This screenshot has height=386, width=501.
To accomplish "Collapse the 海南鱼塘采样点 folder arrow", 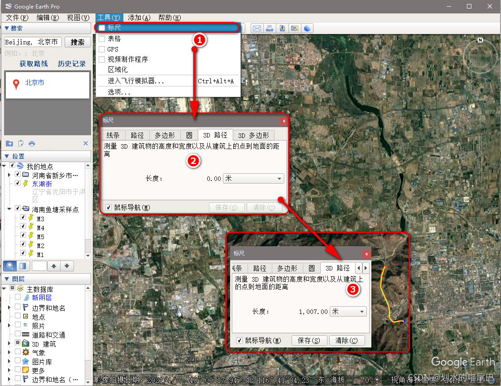I will pyautogui.click(x=9, y=209).
